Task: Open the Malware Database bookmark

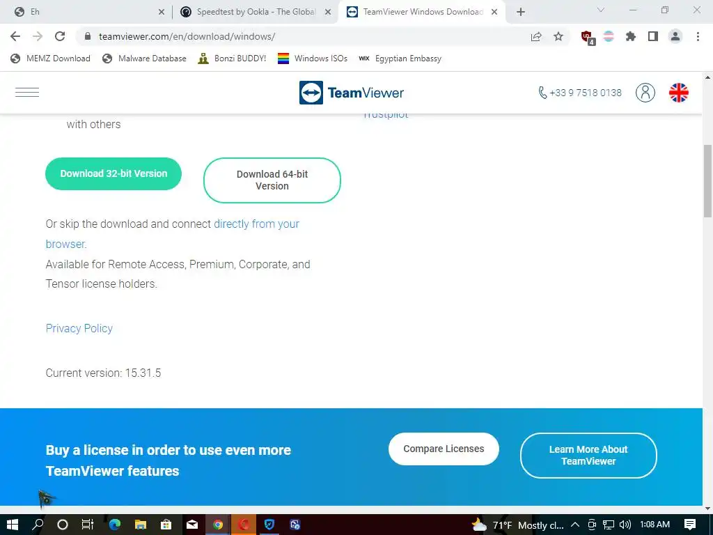Action: click(x=145, y=59)
